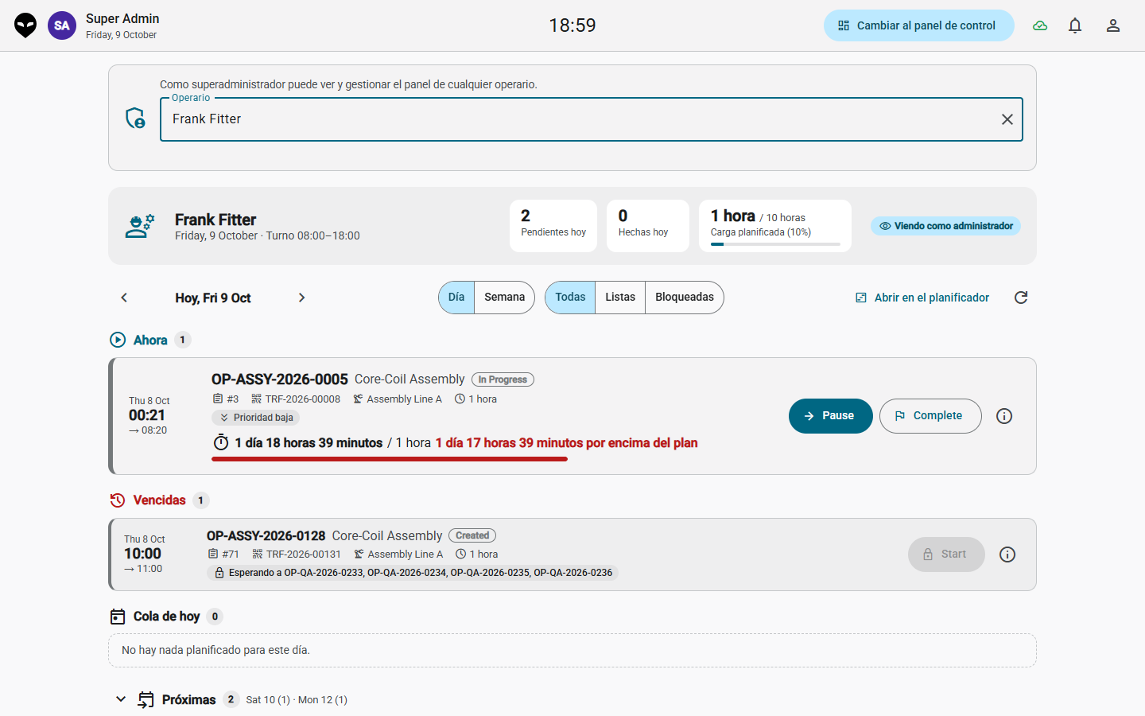Screen dimensions: 1145x716
Task: Click the Esperando a OP-QA blocked chip
Action: pos(413,573)
